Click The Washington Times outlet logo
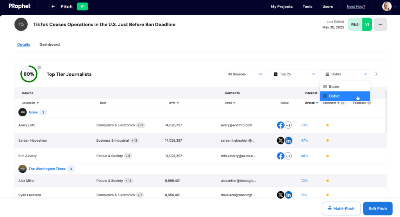This screenshot has height=217, width=400. click(x=22, y=169)
